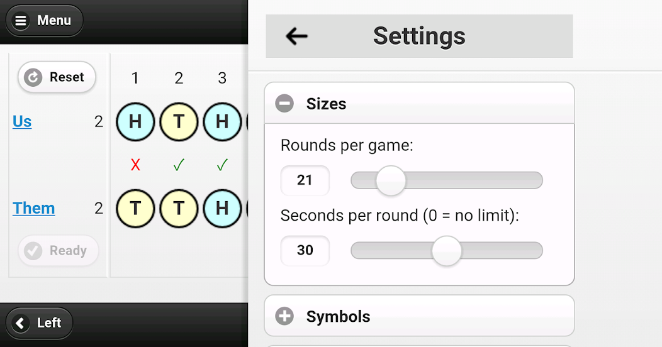The height and width of the screenshot is (347, 662).
Task: Click the back arrow in Settings header
Action: (x=296, y=36)
